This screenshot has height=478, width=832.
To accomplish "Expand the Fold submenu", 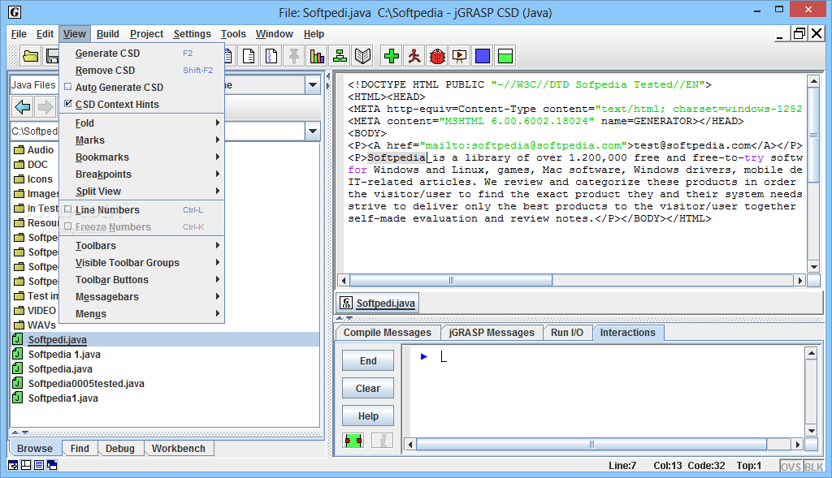I will coord(142,123).
